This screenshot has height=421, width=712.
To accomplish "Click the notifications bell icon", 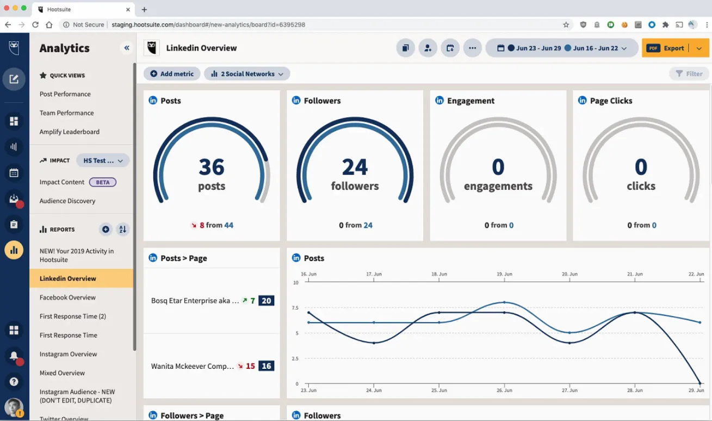I will (x=14, y=356).
